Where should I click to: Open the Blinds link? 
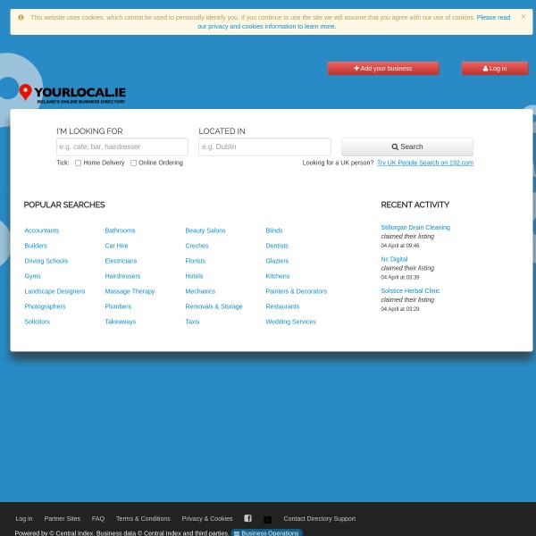pyautogui.click(x=274, y=230)
